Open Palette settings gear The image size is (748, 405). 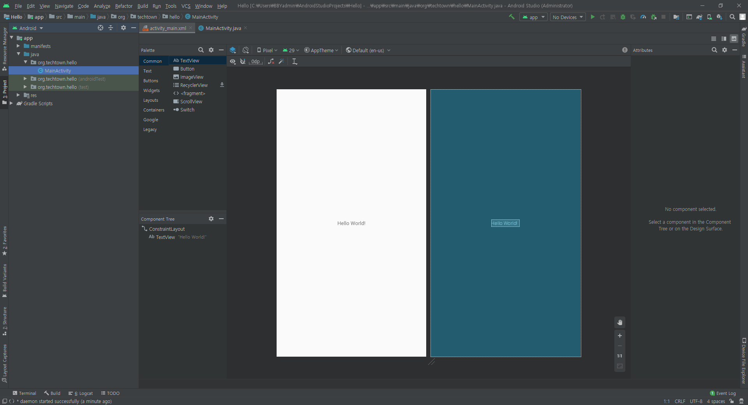pos(211,50)
